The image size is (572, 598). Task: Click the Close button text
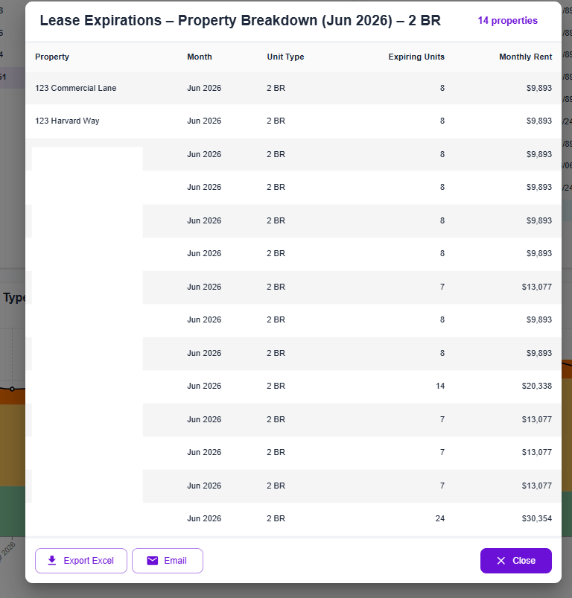pos(524,561)
